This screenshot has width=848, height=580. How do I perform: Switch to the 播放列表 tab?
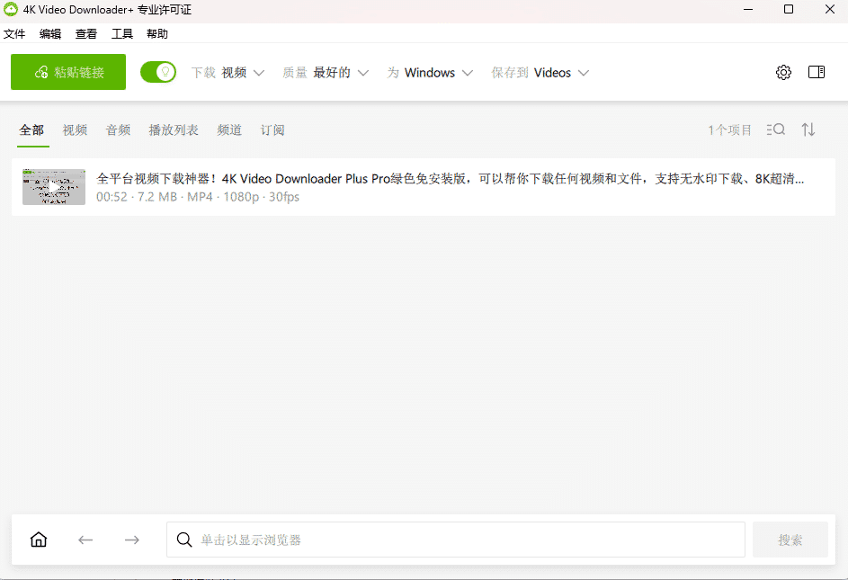(174, 130)
